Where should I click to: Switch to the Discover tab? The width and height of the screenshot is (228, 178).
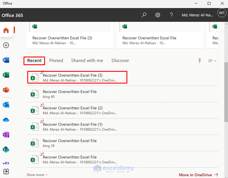coord(120,61)
